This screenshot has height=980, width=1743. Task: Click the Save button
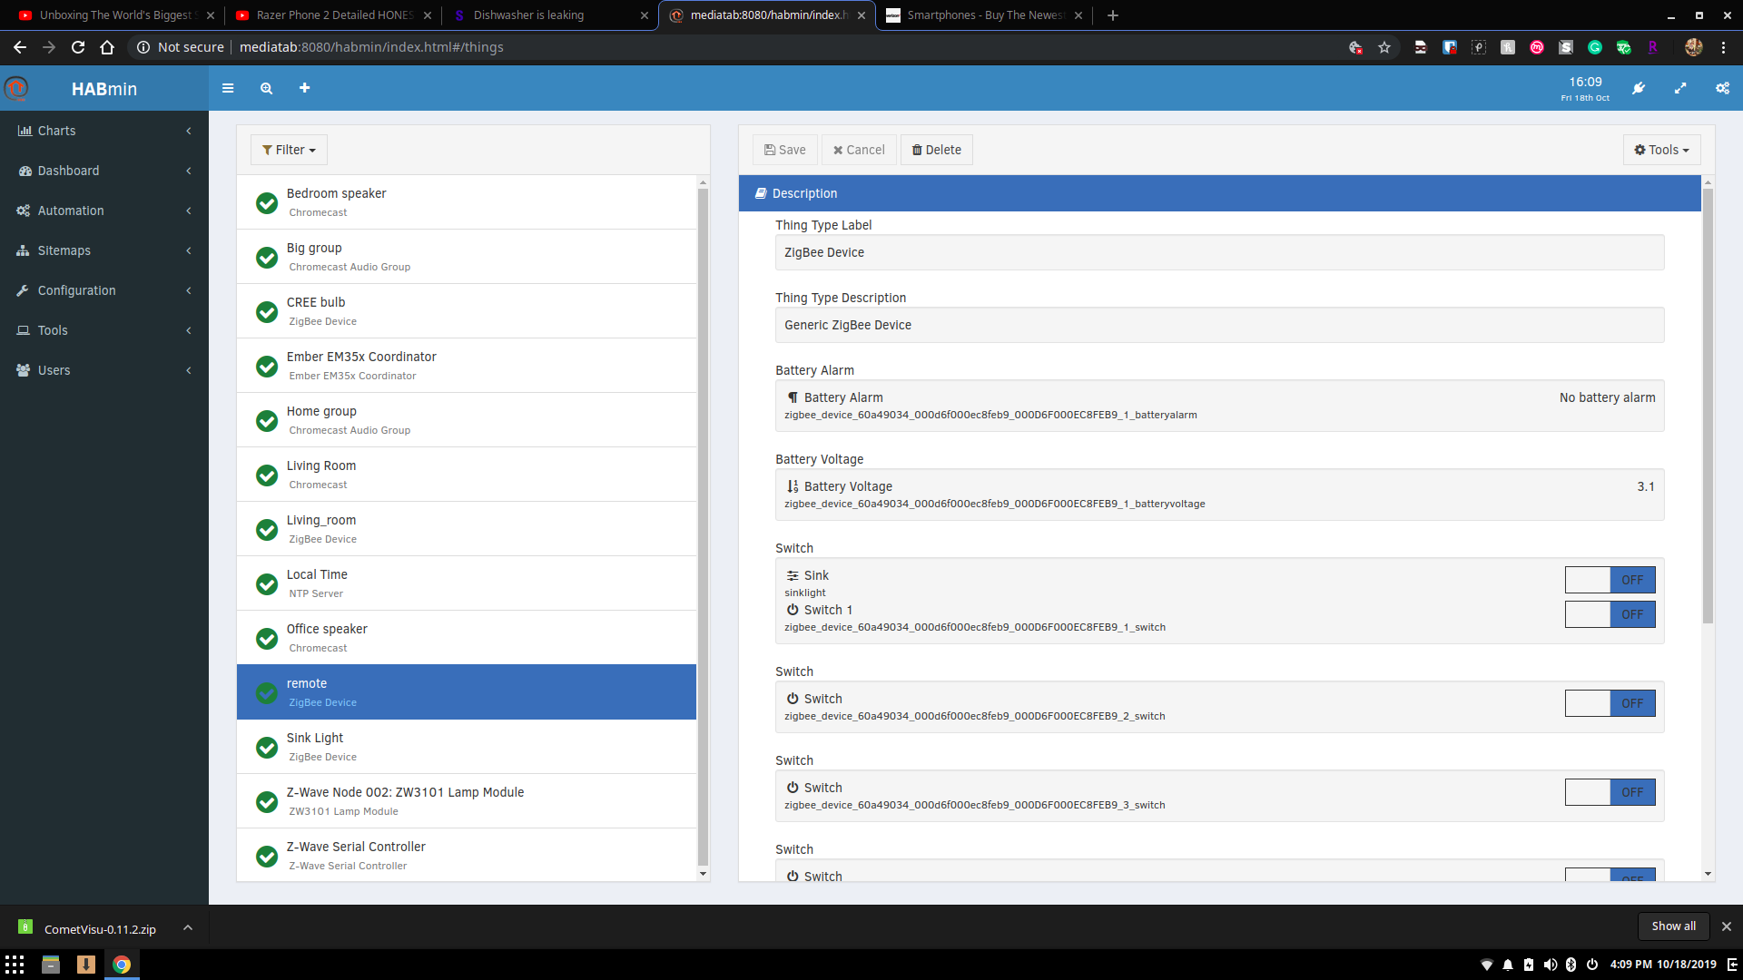point(785,150)
